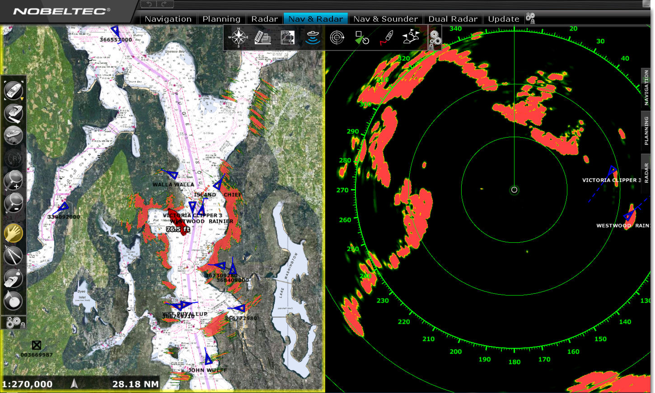655x393 pixels.
Task: Zoom in with magnifier plus
Action: click(x=14, y=180)
